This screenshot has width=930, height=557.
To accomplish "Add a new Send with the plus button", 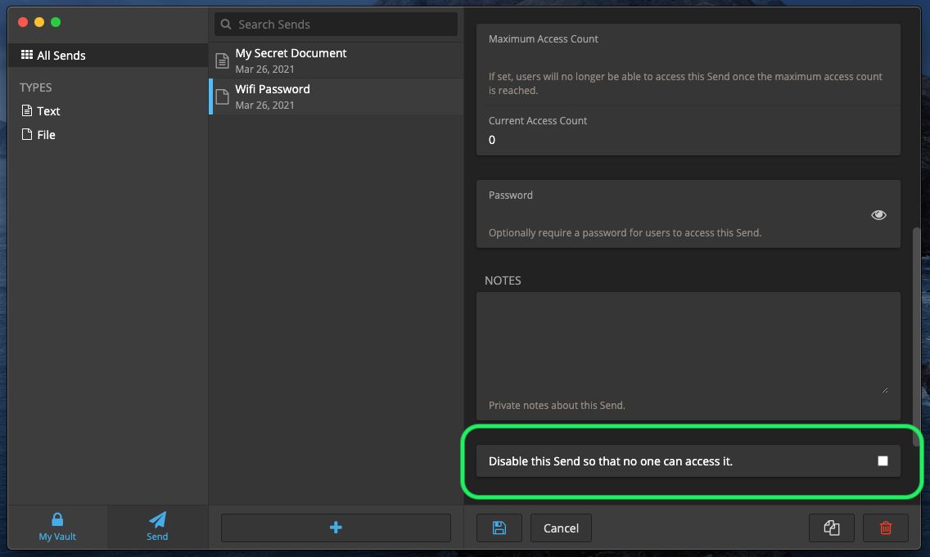I will 336,528.
